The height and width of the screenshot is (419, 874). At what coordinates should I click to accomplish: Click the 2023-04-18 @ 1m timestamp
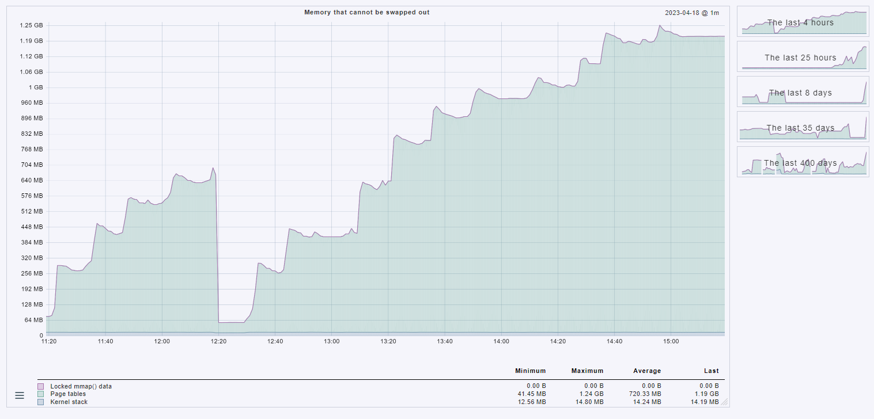tap(691, 13)
